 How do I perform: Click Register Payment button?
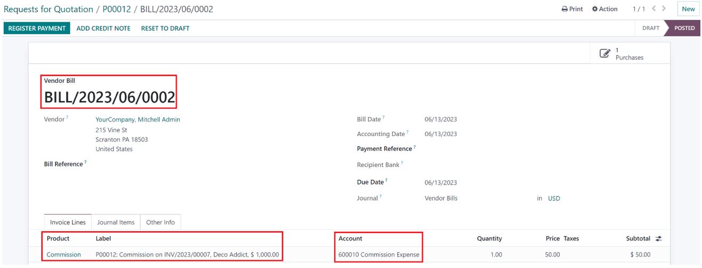click(37, 28)
